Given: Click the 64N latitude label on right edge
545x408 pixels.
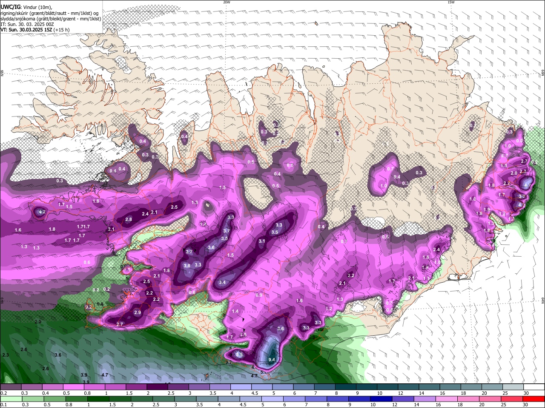Looking at the screenshot, I should (543, 300).
